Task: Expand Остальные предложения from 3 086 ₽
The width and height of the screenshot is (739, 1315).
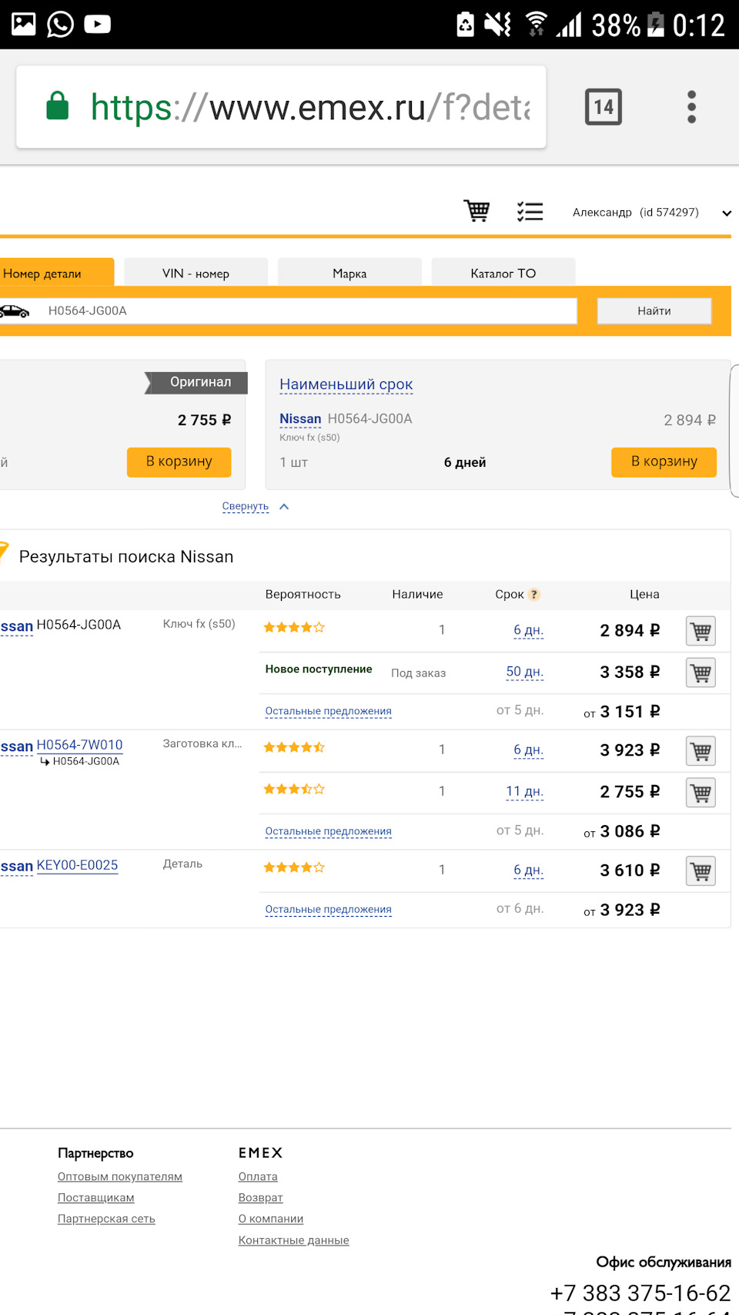Action: click(x=329, y=831)
